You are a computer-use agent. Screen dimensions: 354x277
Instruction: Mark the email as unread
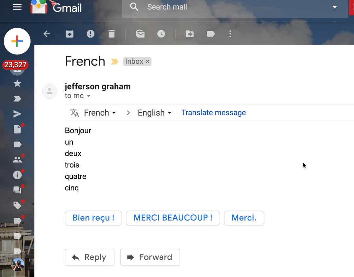[x=140, y=34]
